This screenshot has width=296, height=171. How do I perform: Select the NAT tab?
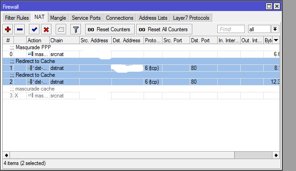[40, 17]
